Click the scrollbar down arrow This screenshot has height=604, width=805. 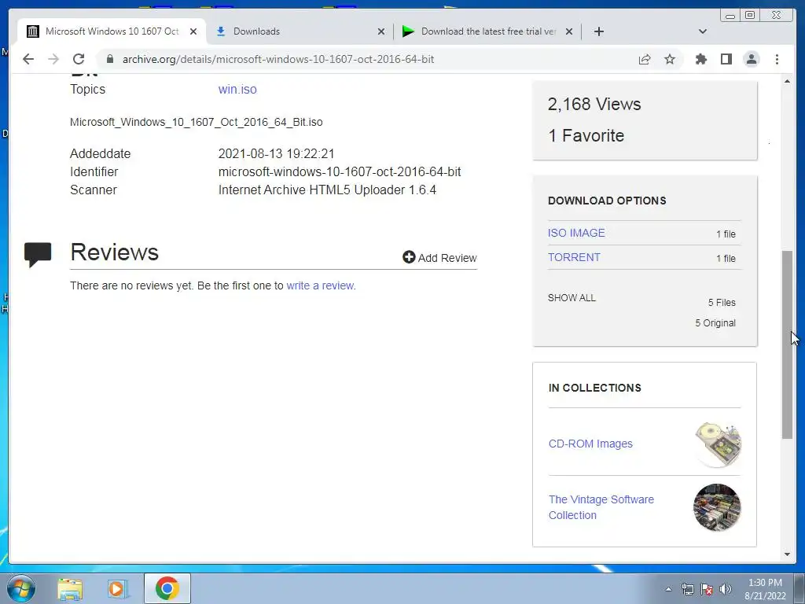pyautogui.click(x=787, y=554)
